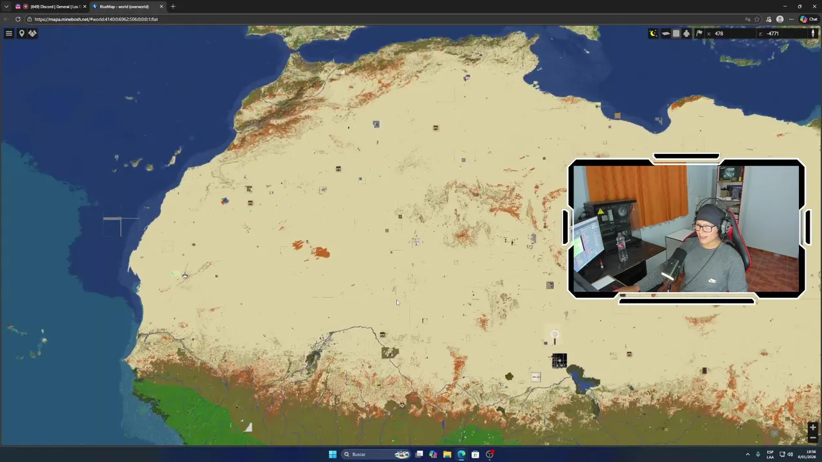The image size is (822, 462).
Task: Go back to previous page
Action: pyautogui.click(x=6, y=19)
